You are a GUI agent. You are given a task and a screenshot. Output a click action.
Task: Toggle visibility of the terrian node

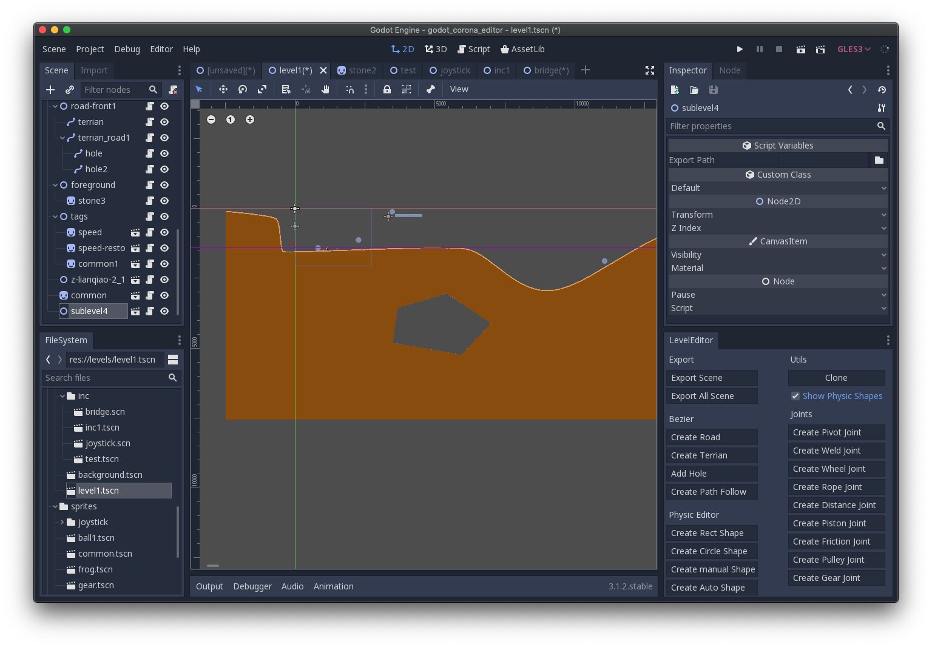164,122
